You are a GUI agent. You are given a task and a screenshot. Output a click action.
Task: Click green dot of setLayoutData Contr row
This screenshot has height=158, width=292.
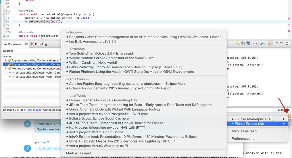(13, 73)
